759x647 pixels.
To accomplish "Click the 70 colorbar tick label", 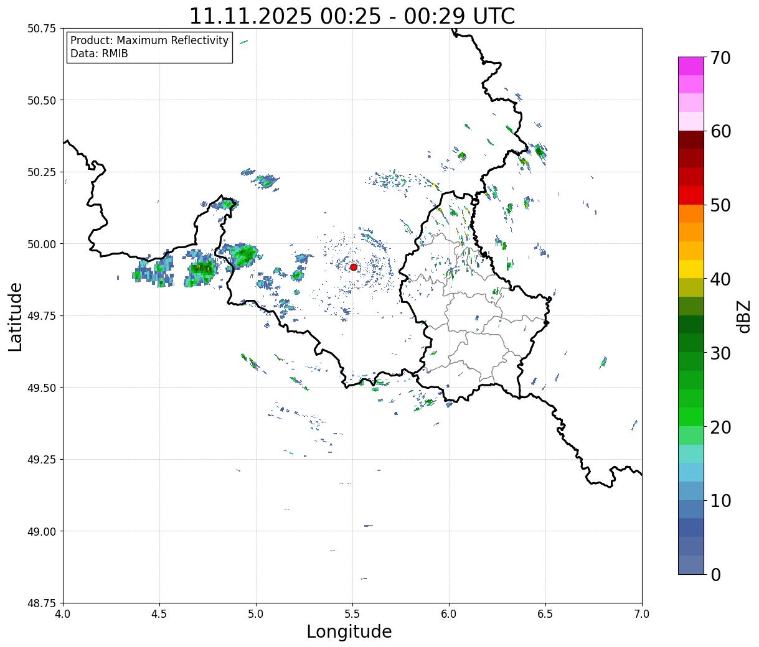I will point(720,58).
